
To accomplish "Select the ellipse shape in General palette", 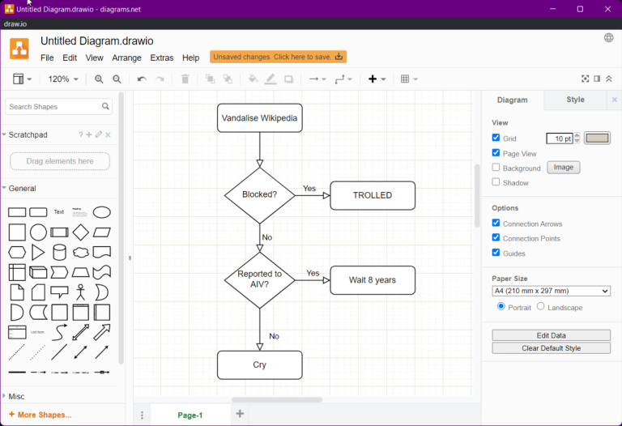I will click(x=101, y=212).
